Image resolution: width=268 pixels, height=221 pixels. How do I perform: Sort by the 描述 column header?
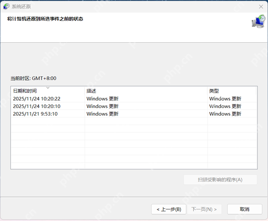[x=146, y=91]
